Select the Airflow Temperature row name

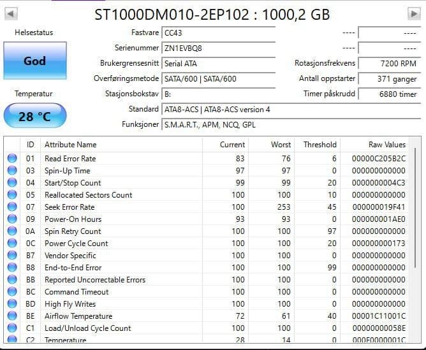78,316
